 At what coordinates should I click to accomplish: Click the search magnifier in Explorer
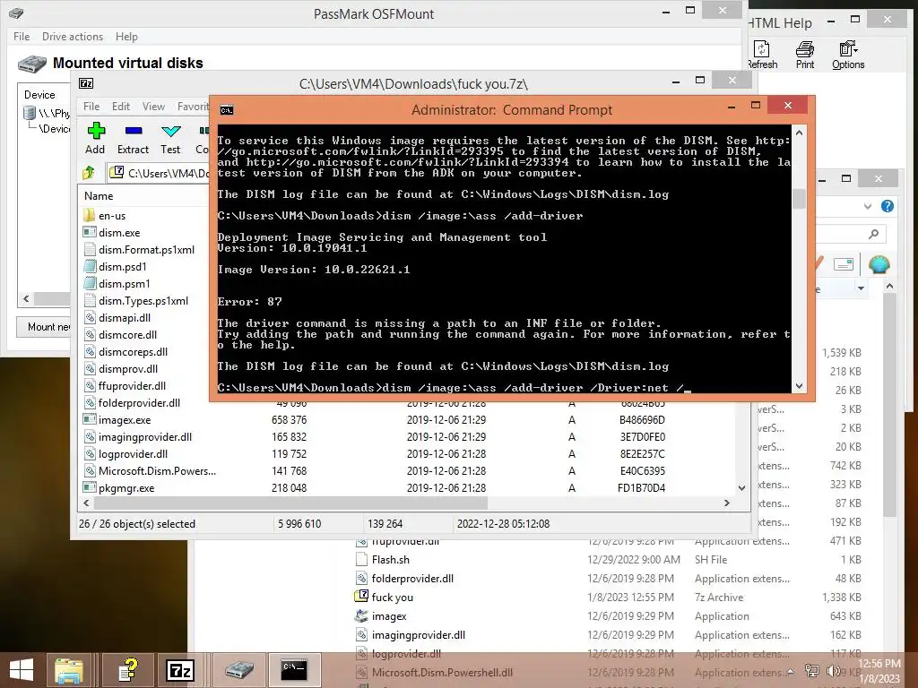(x=873, y=234)
